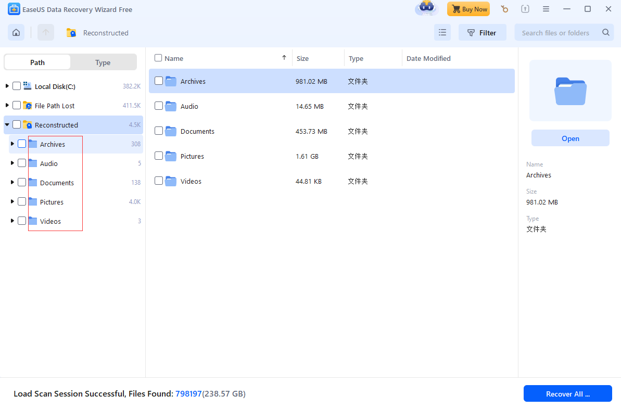Click the Reconstructed folder icon in breadcrumb
621x408 pixels.
71,33
